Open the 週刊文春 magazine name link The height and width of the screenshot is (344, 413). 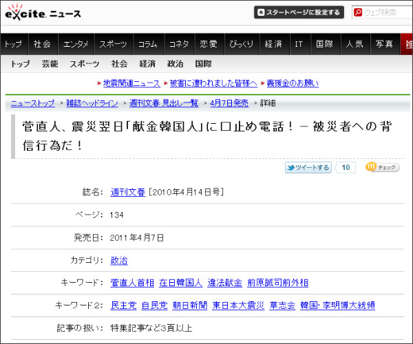[x=128, y=192]
